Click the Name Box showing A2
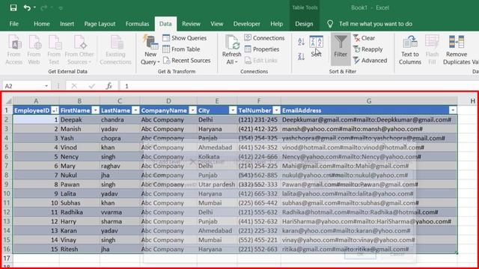Viewport: 479px width, 269px height. [x=23, y=86]
